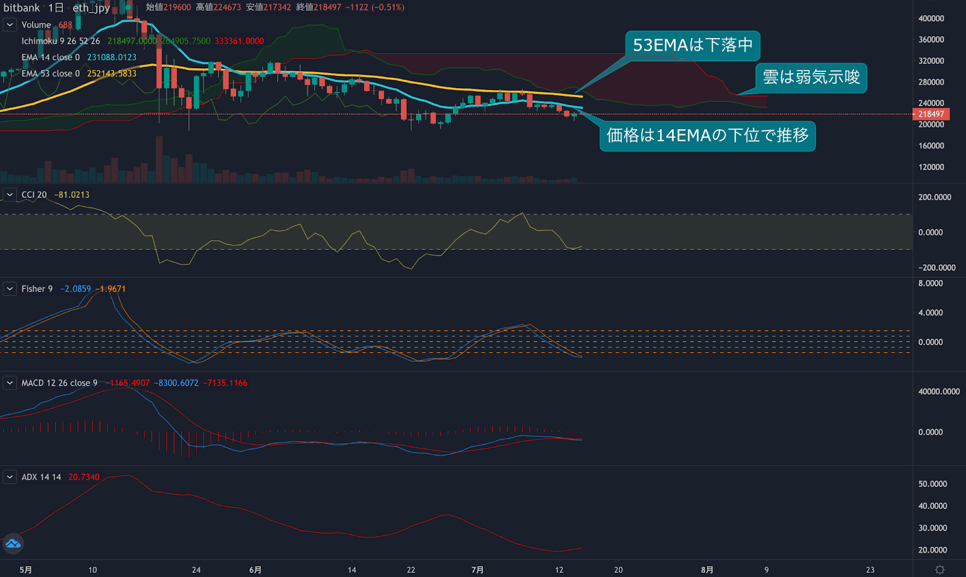Collapse the ADX pane chevron
This screenshot has width=966, height=577.
point(9,476)
